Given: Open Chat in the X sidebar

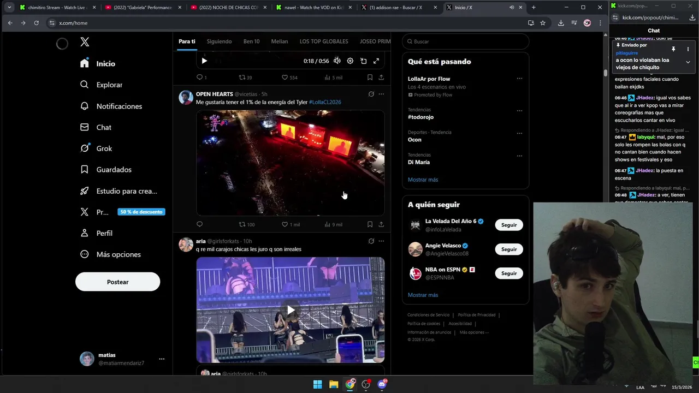Looking at the screenshot, I should point(96,127).
